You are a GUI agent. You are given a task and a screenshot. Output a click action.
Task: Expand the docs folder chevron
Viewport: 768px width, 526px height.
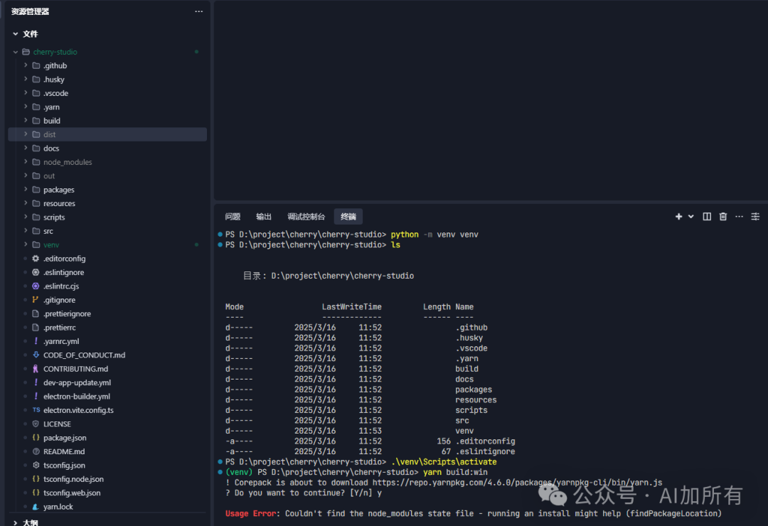(26, 148)
